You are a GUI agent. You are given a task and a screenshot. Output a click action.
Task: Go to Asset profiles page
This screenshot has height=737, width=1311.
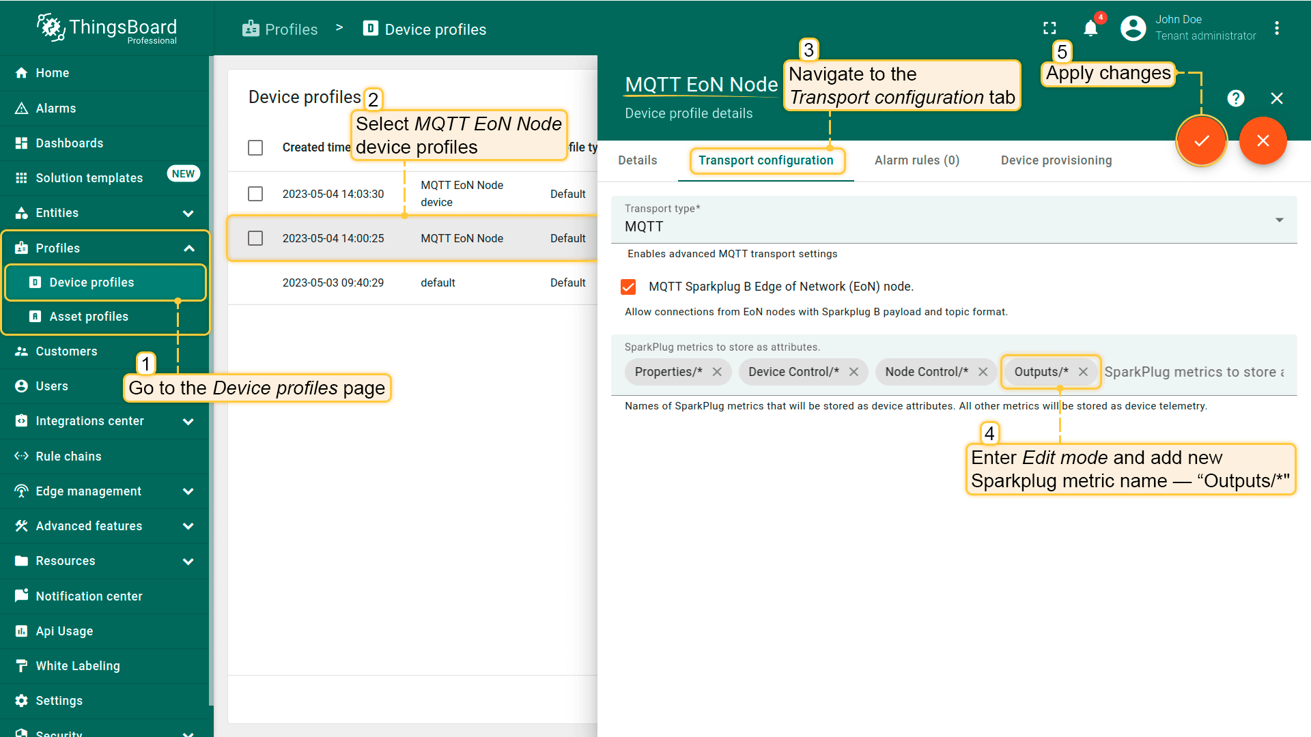point(89,317)
